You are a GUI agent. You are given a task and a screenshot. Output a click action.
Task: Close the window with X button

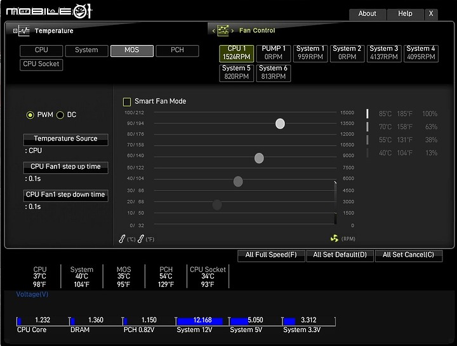pyautogui.click(x=431, y=14)
